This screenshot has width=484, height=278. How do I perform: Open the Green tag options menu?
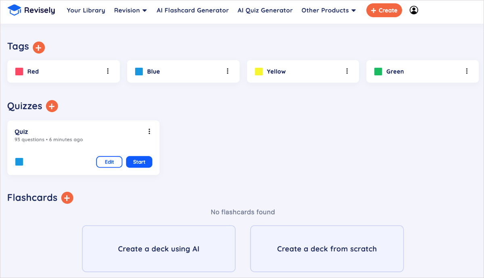pyautogui.click(x=467, y=71)
